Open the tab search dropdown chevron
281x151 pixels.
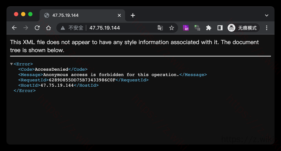(x=266, y=15)
